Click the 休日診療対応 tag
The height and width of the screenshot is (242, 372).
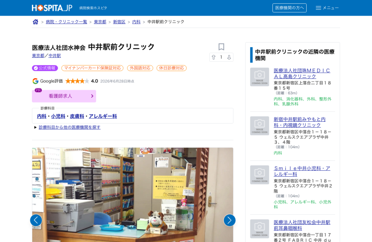pos(171,68)
